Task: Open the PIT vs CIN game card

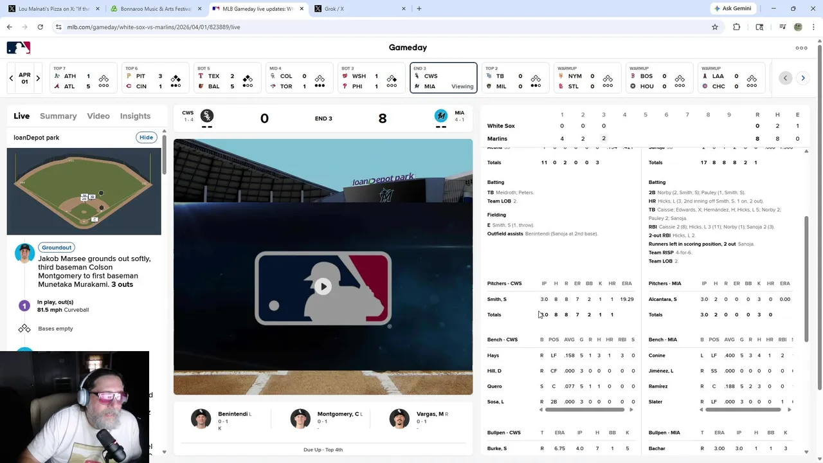Action: 155,78
